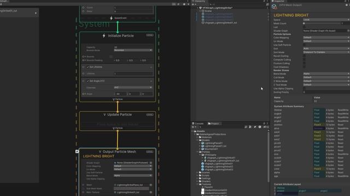Select the LightningPlane01 model icon
This screenshot has width=350, height=196.
click(x=203, y=143)
